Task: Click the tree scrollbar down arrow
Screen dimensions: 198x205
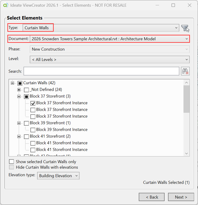Action: pyautogui.click(x=187, y=153)
